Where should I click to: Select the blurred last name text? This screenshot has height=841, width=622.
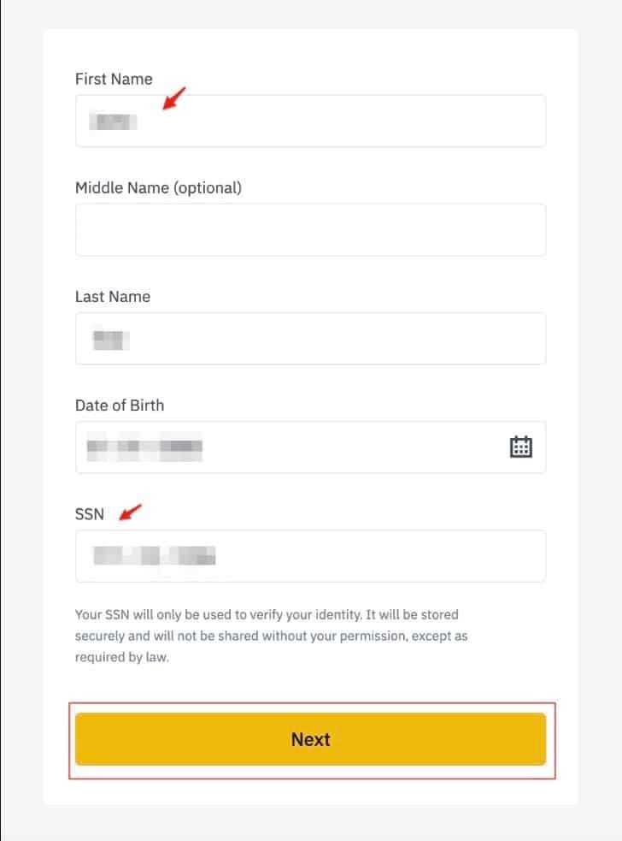(x=111, y=339)
